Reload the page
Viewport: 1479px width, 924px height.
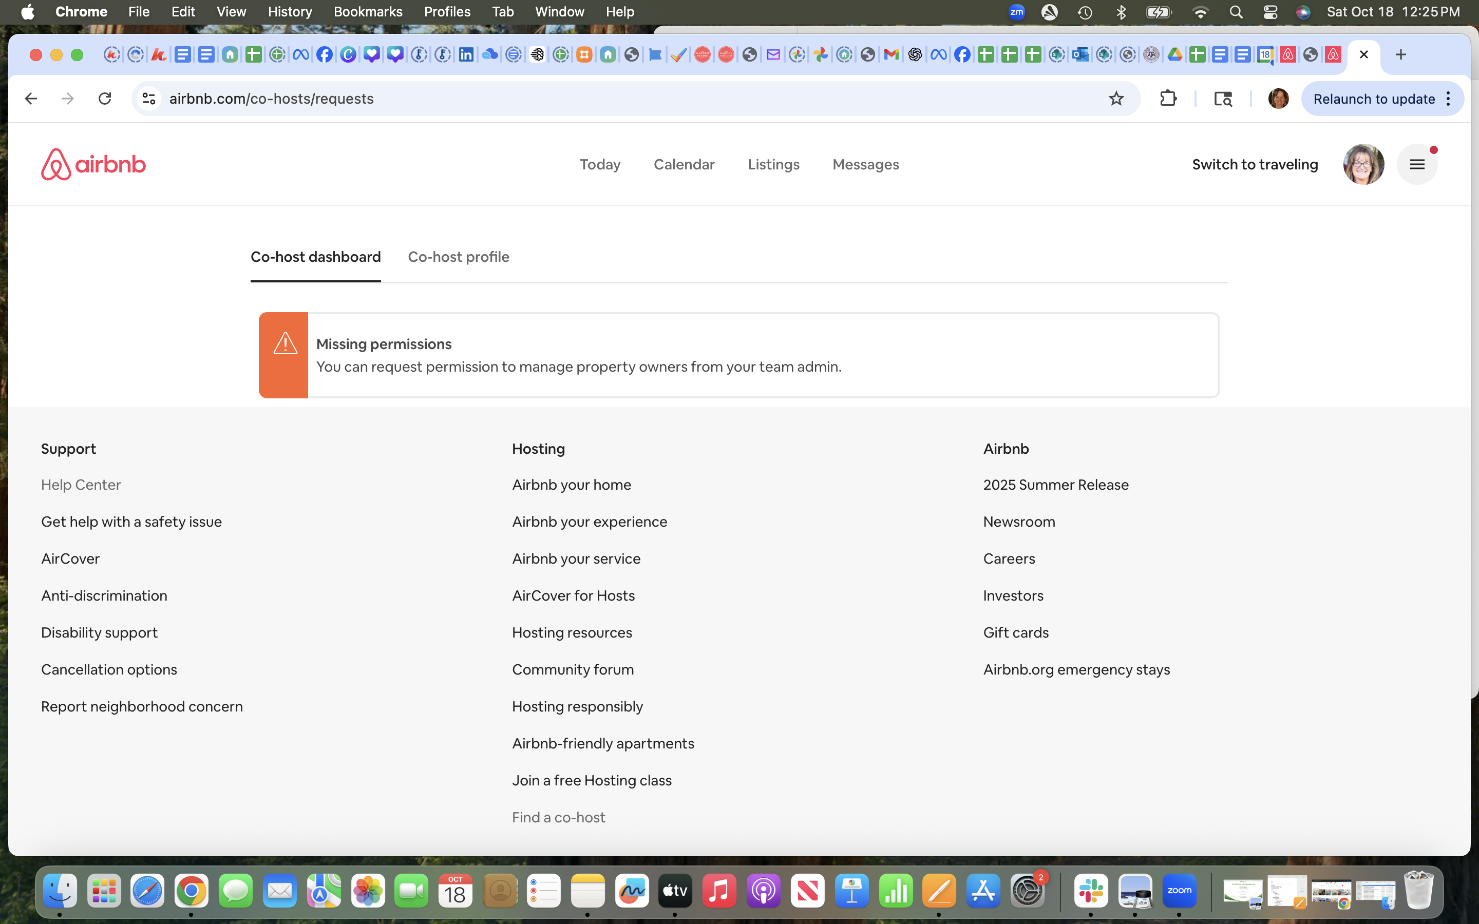[x=105, y=99]
